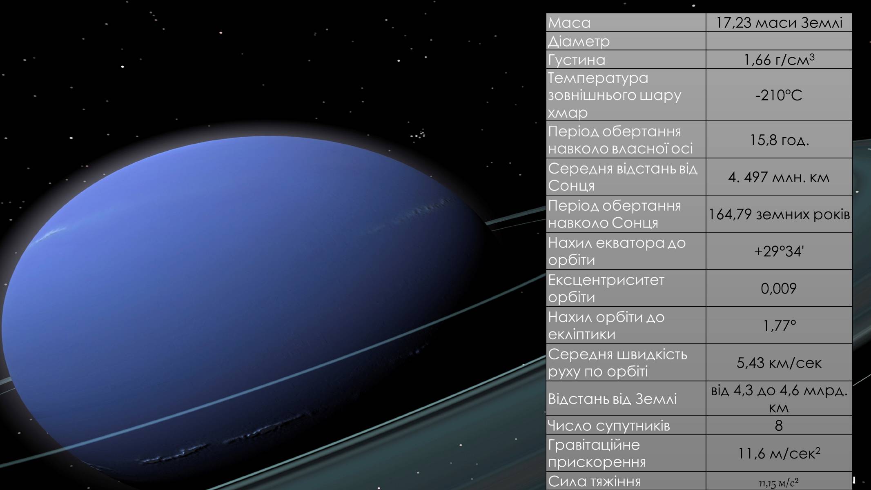
Task: Click 'Відстань від Землі' label
Action: (612, 399)
